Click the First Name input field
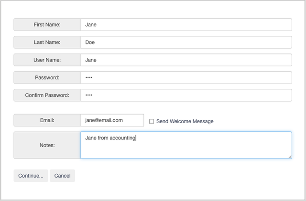Viewport: 306px width, 201px height. [186, 24]
